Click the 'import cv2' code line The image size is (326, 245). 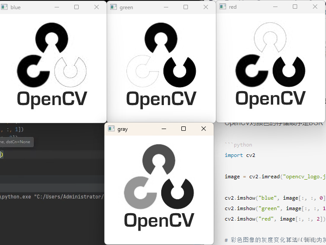[x=240, y=155]
